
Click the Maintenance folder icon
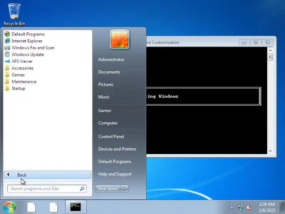(x=7, y=82)
